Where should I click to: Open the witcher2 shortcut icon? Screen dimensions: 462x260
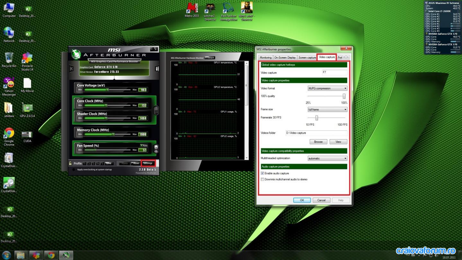click(x=210, y=12)
